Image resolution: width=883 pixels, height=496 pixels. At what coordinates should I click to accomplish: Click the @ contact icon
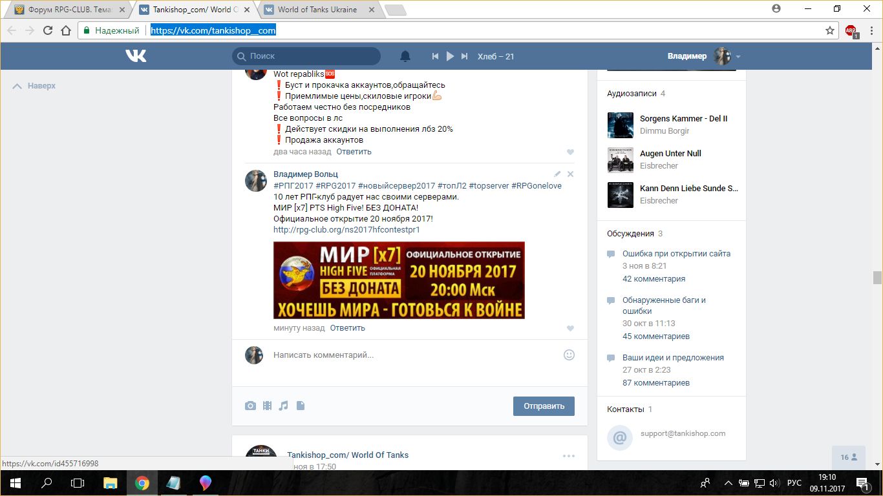[619, 437]
